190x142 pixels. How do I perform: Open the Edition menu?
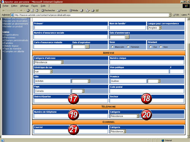(x=14, y=6)
